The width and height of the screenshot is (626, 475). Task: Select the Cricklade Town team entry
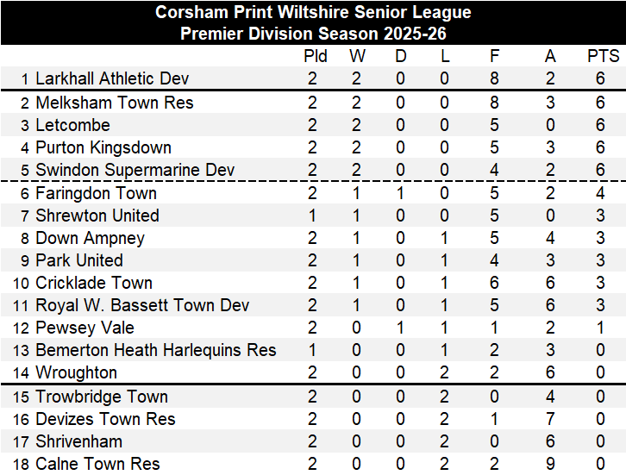click(x=93, y=283)
